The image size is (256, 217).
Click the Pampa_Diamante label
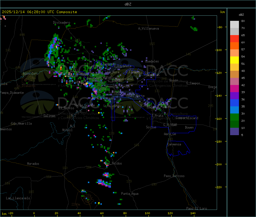12,93
